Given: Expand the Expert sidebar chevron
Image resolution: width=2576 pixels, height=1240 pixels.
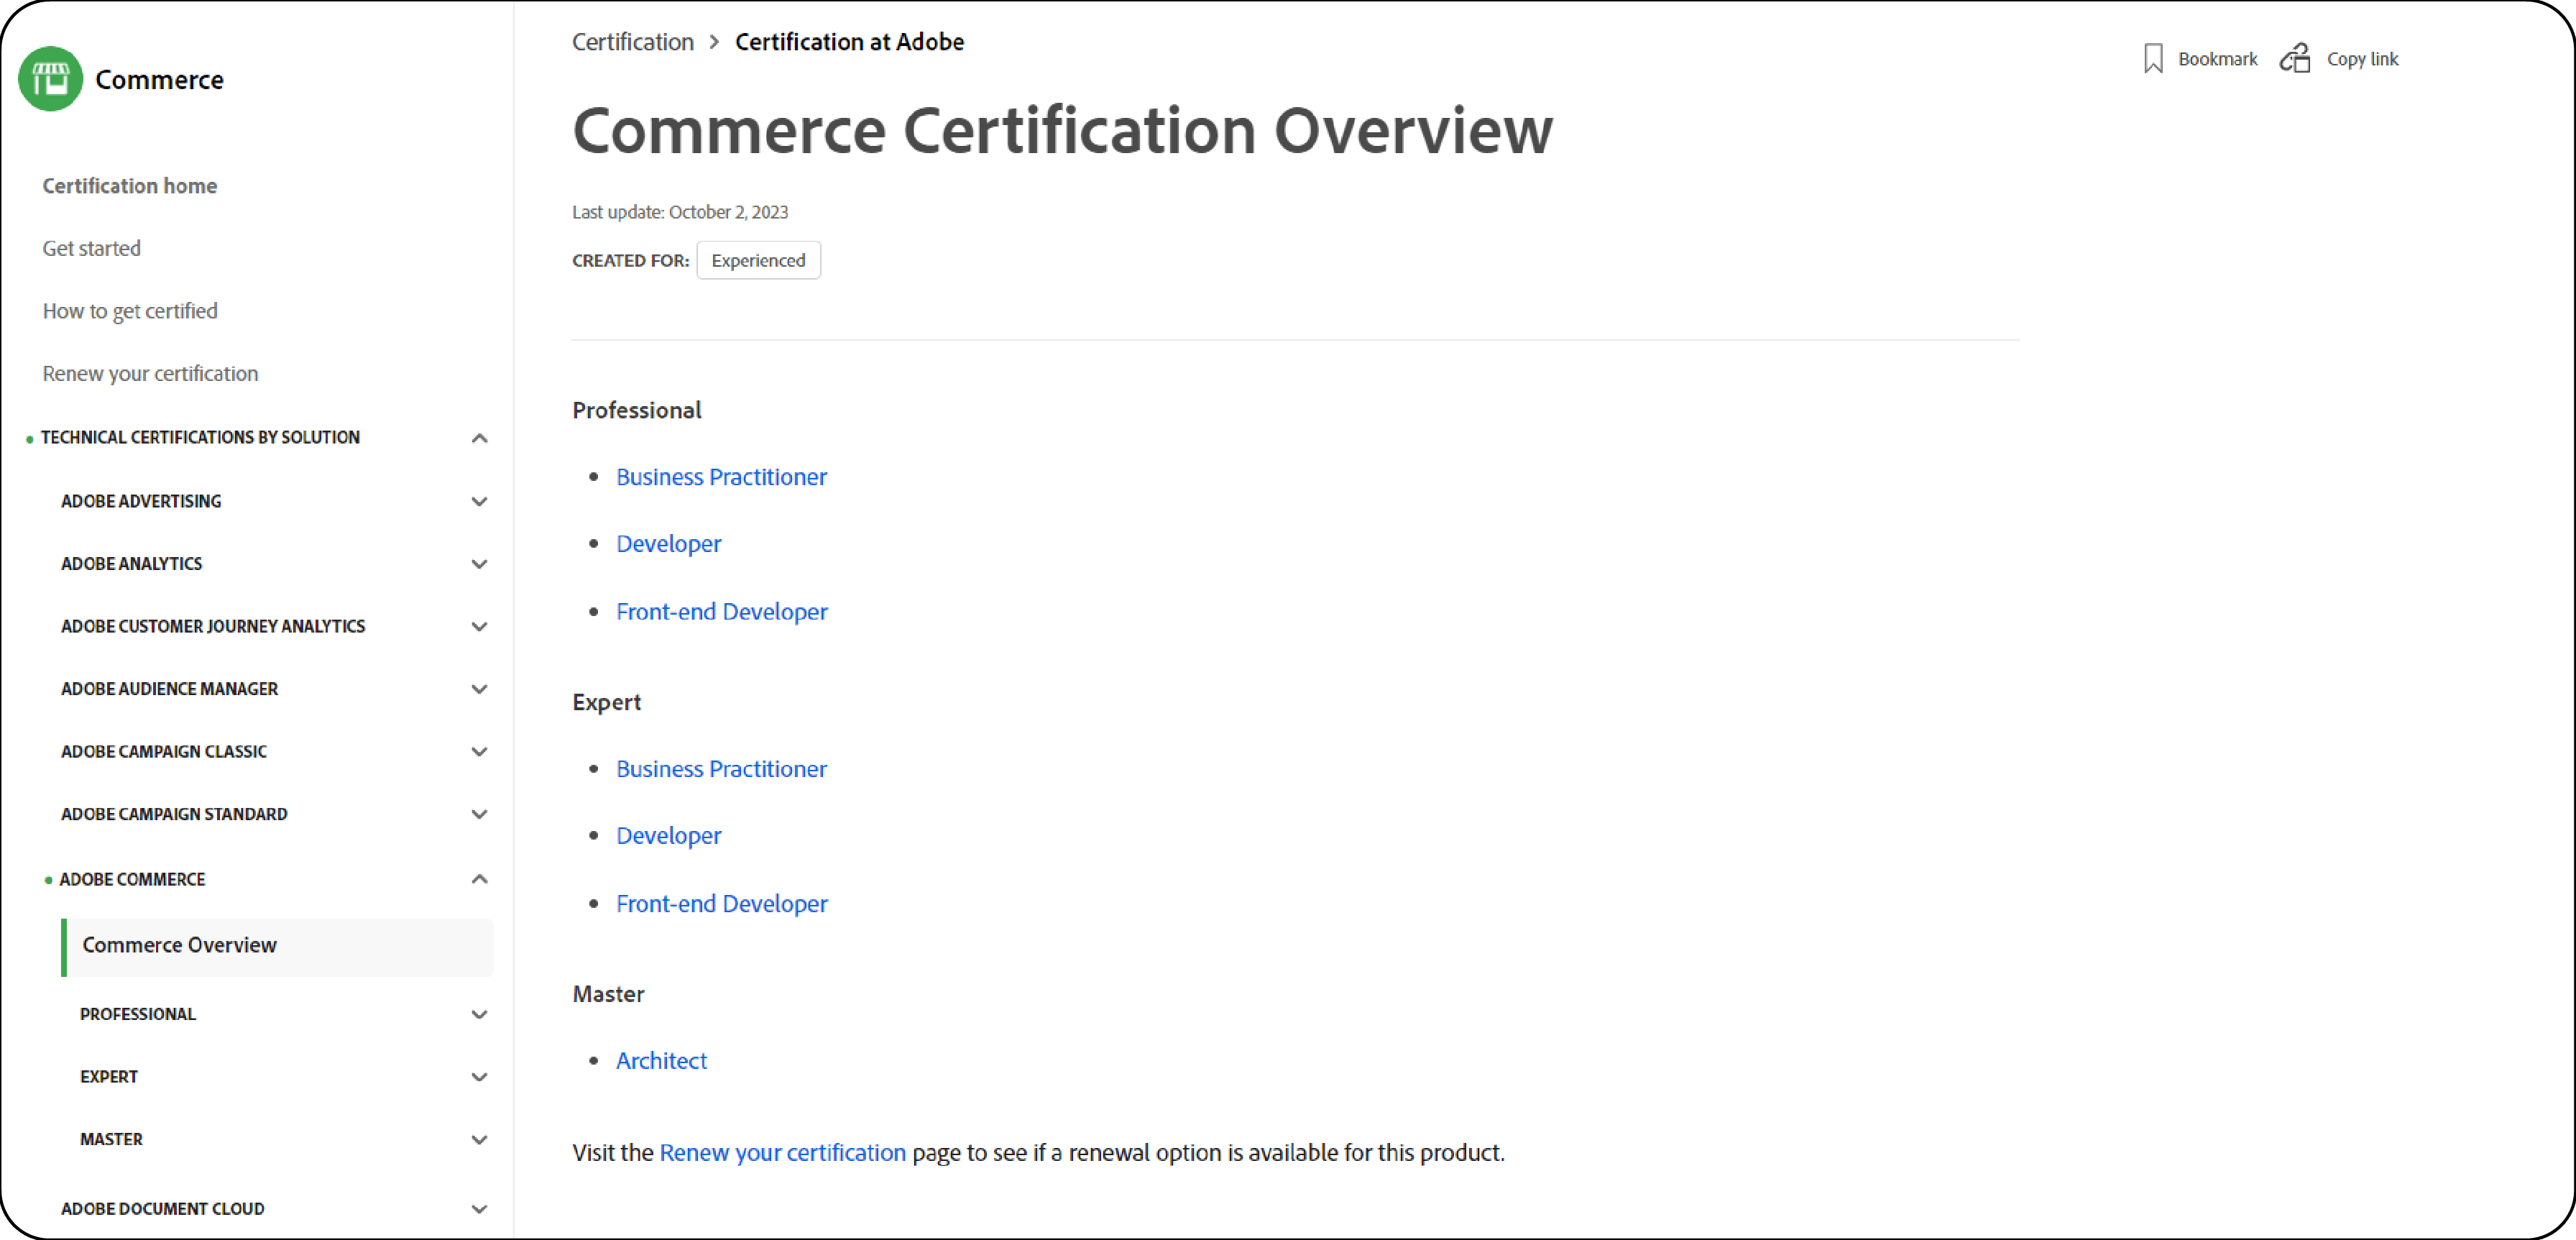Looking at the screenshot, I should [480, 1077].
